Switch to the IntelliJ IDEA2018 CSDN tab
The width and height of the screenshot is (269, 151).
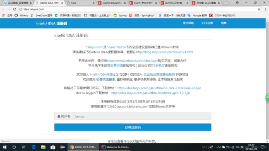pyautogui.click(x=112, y=3)
